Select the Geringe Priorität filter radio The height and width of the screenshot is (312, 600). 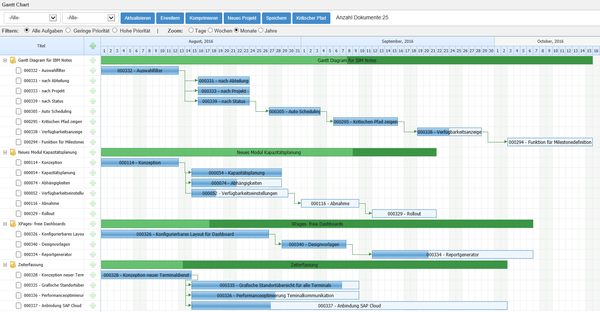[68, 30]
